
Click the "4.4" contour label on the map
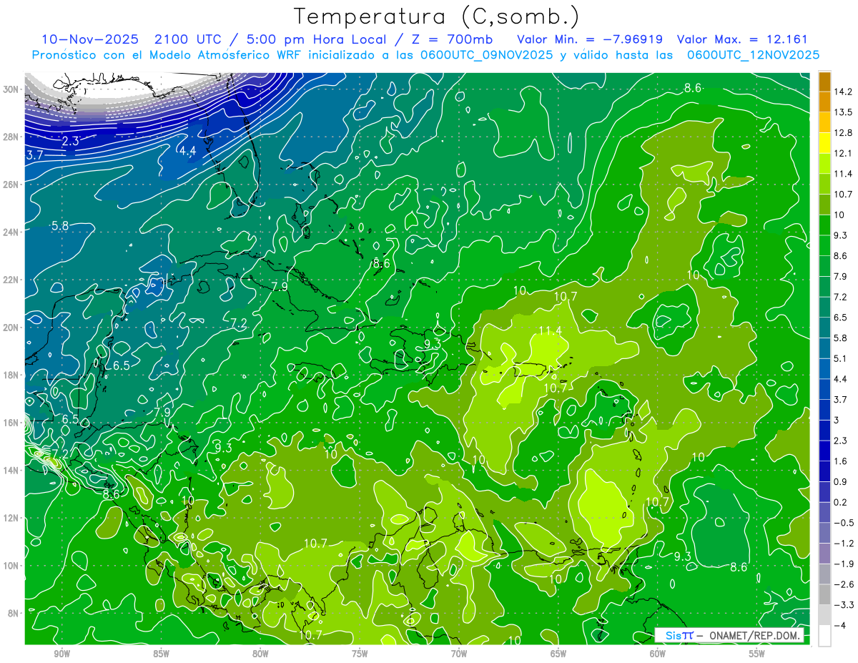(x=187, y=151)
